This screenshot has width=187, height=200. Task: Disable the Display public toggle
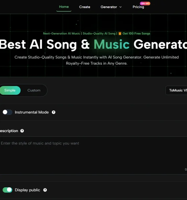7,190
